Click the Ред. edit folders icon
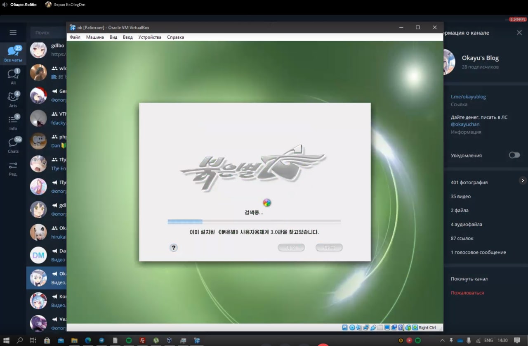528x346 pixels. (13, 168)
